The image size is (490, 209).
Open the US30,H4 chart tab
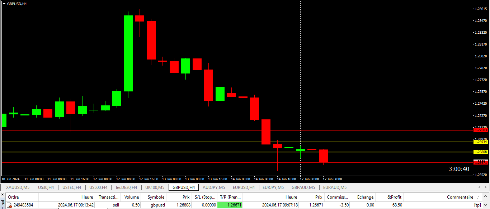coord(46,187)
